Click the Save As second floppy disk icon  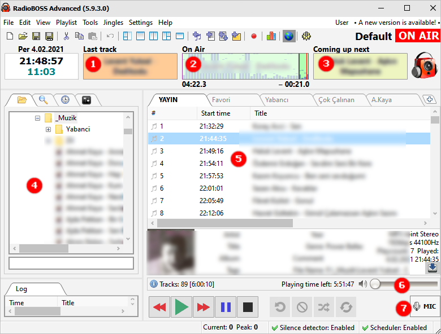[x=49, y=36]
